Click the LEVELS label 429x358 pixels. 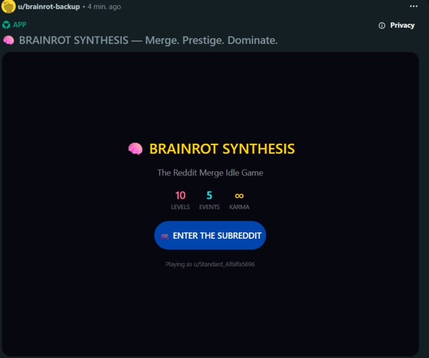click(x=180, y=207)
